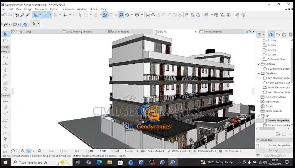Click the Redo arrow icon
This screenshot has height=168, width=295.
(x=10, y=15)
